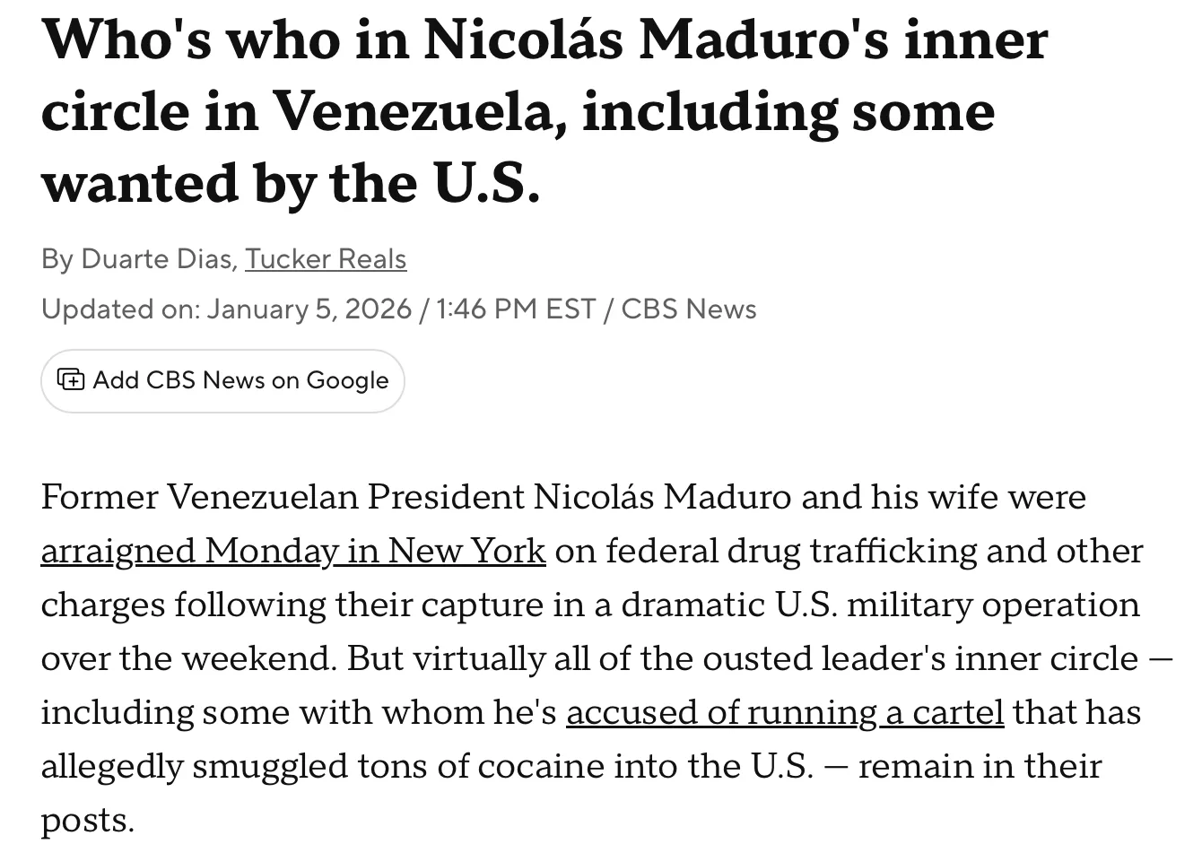Image resolution: width=1202 pixels, height=853 pixels.
Task: Click the author name Duarte Dias
Action: [x=159, y=259]
